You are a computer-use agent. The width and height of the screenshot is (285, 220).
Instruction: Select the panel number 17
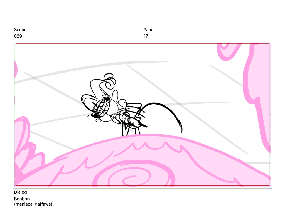click(146, 36)
